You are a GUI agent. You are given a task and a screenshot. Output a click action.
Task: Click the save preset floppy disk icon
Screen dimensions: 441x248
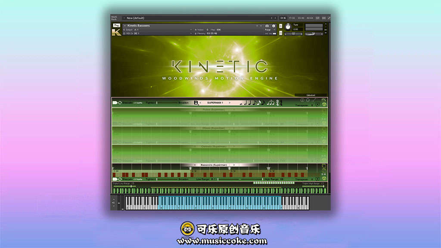[196, 103]
